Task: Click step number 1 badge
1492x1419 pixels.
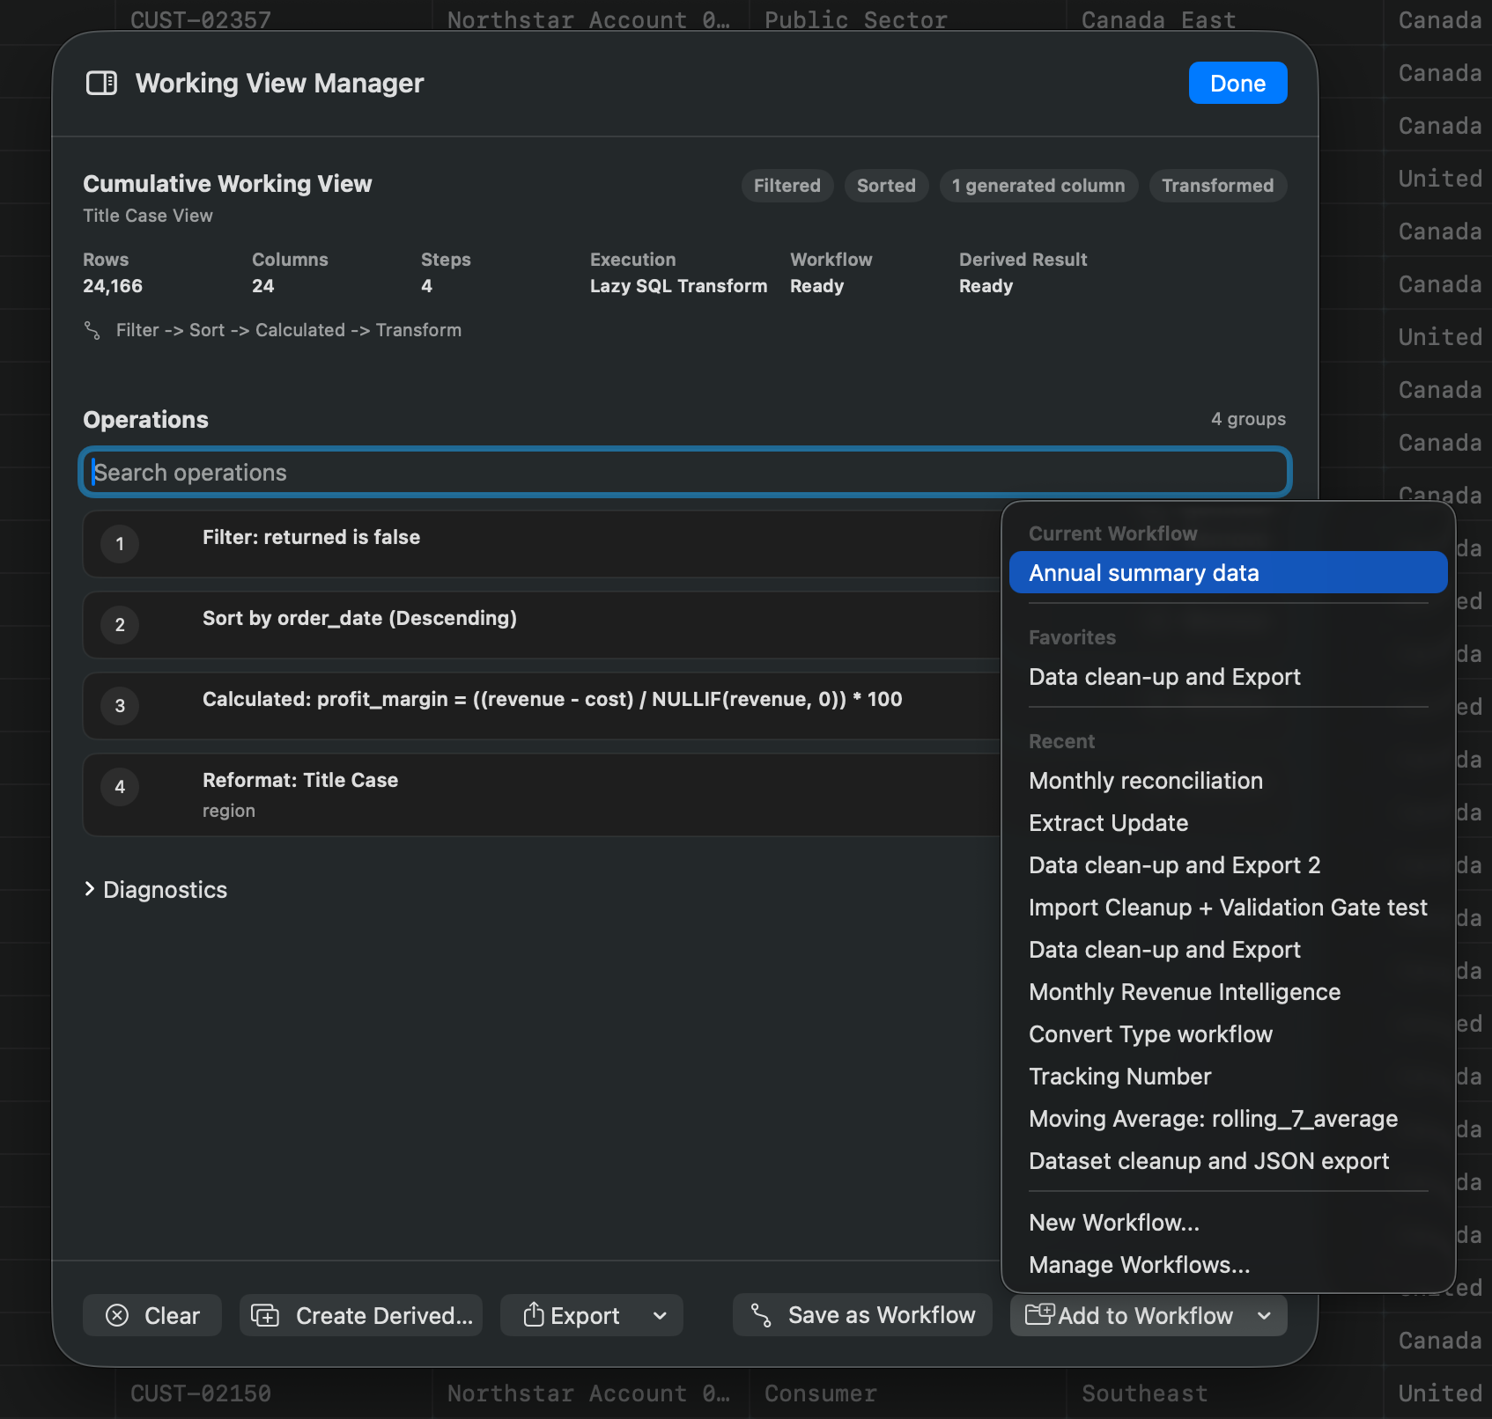Action: coord(120,544)
